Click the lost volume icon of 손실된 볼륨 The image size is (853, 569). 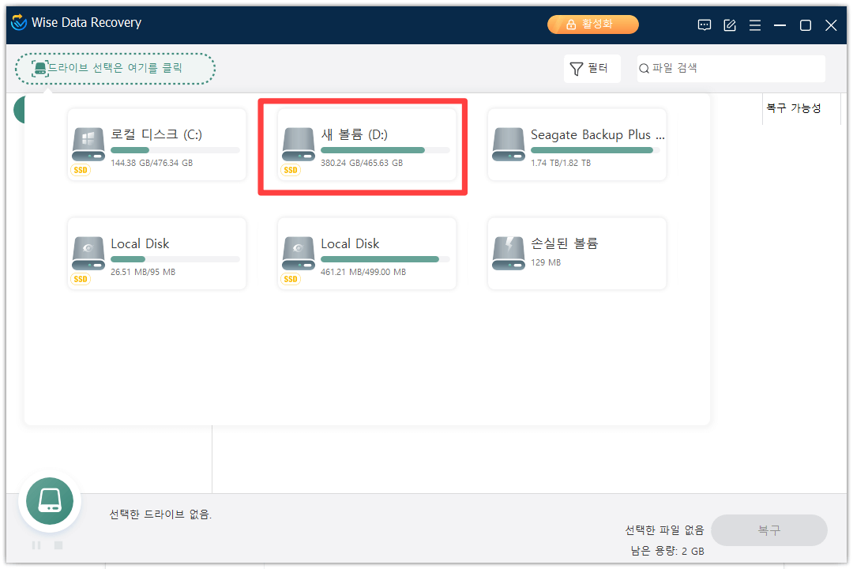pos(509,251)
